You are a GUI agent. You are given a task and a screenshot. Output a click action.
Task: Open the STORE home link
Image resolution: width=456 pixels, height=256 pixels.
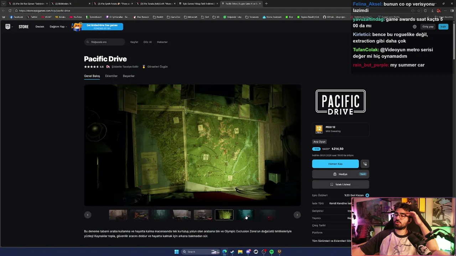coord(24,27)
